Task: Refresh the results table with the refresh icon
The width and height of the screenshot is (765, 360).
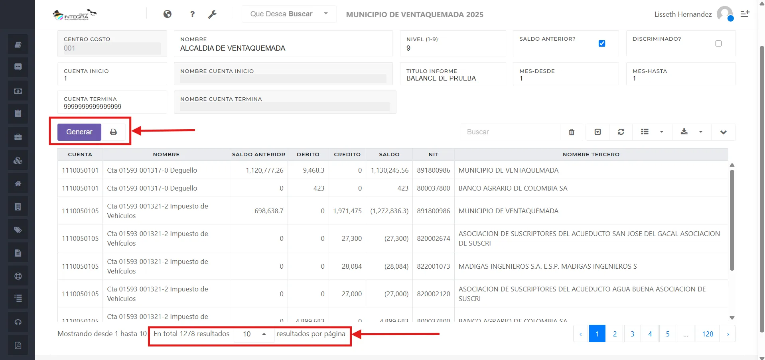Action: click(x=621, y=132)
